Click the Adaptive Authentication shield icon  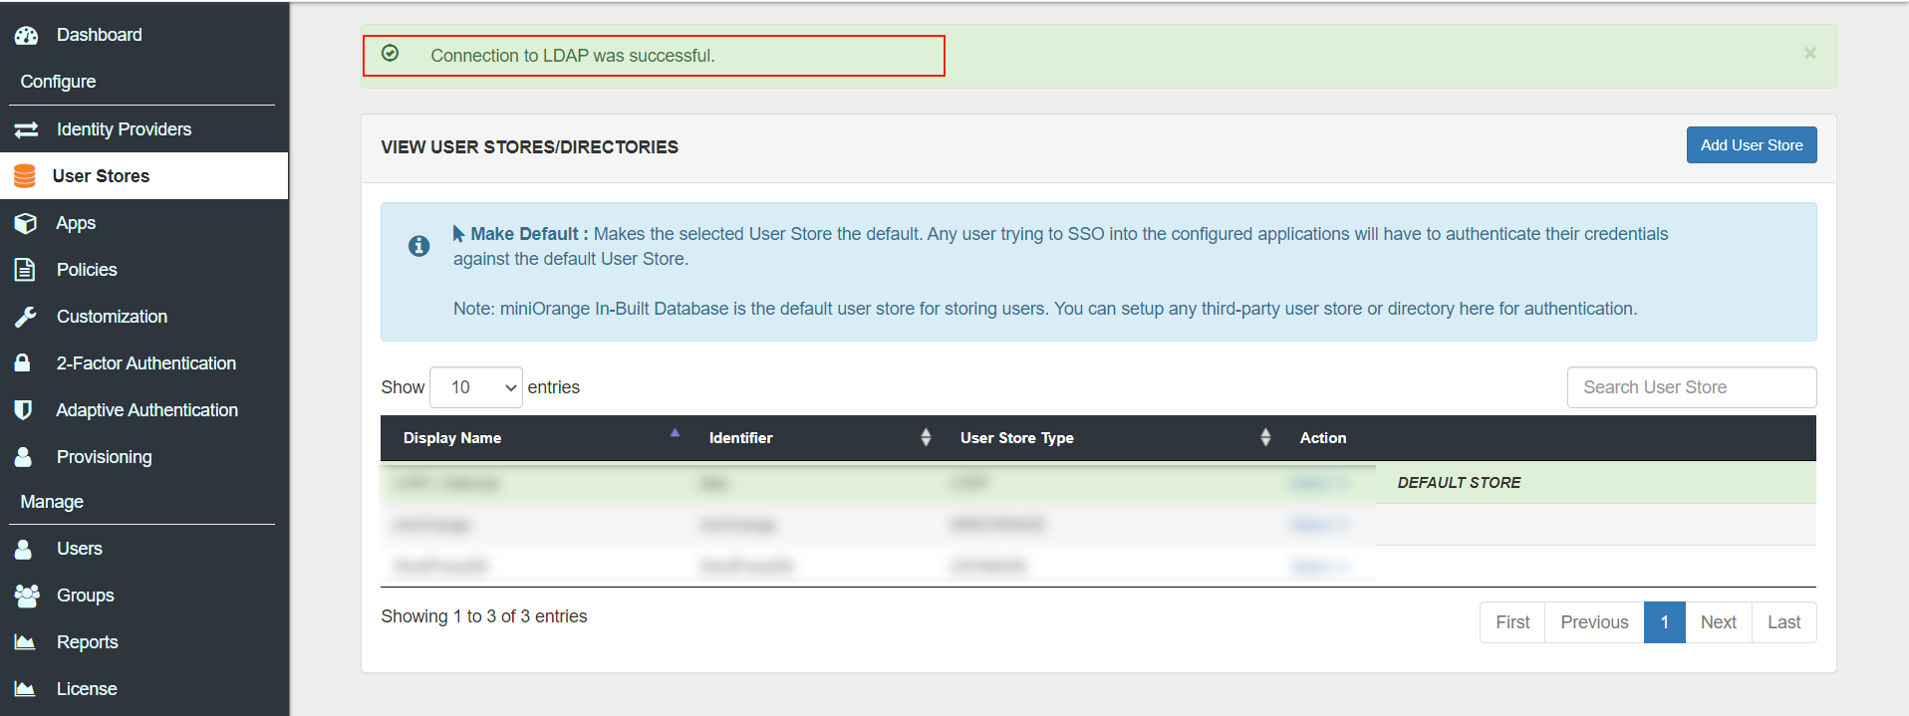23,410
